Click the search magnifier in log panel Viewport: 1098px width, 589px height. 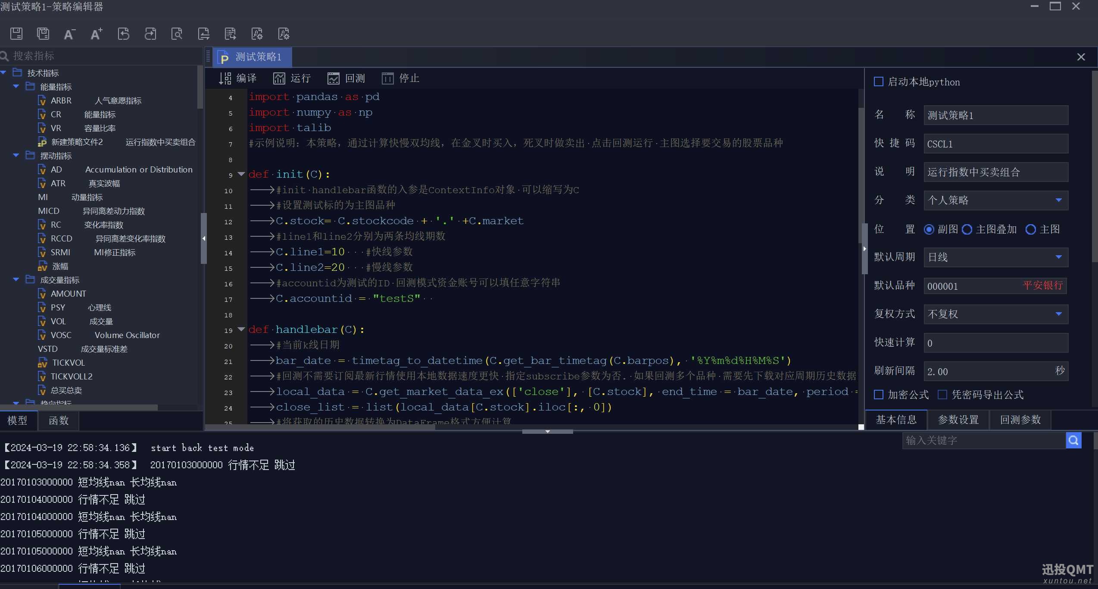click(1073, 440)
